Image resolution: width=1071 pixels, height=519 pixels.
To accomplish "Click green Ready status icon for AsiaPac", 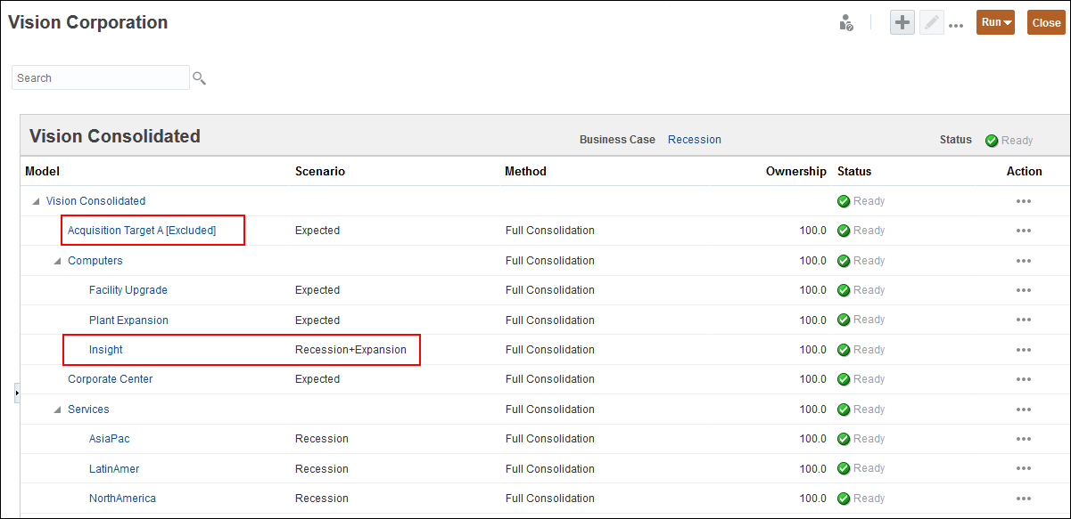I will [x=843, y=439].
